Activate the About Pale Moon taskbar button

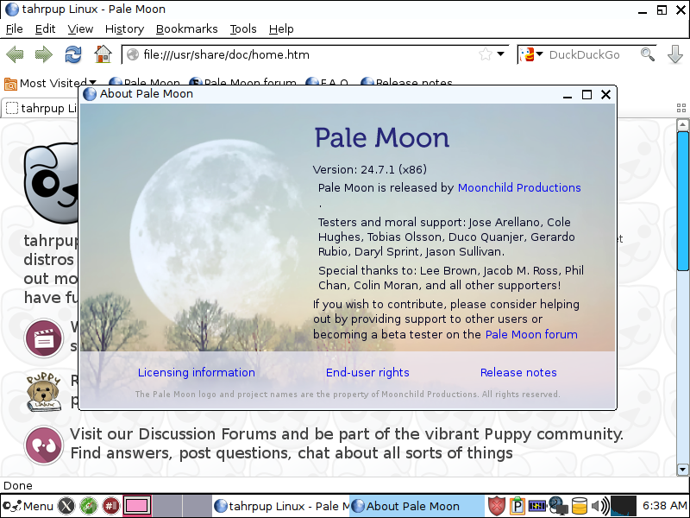(x=417, y=506)
